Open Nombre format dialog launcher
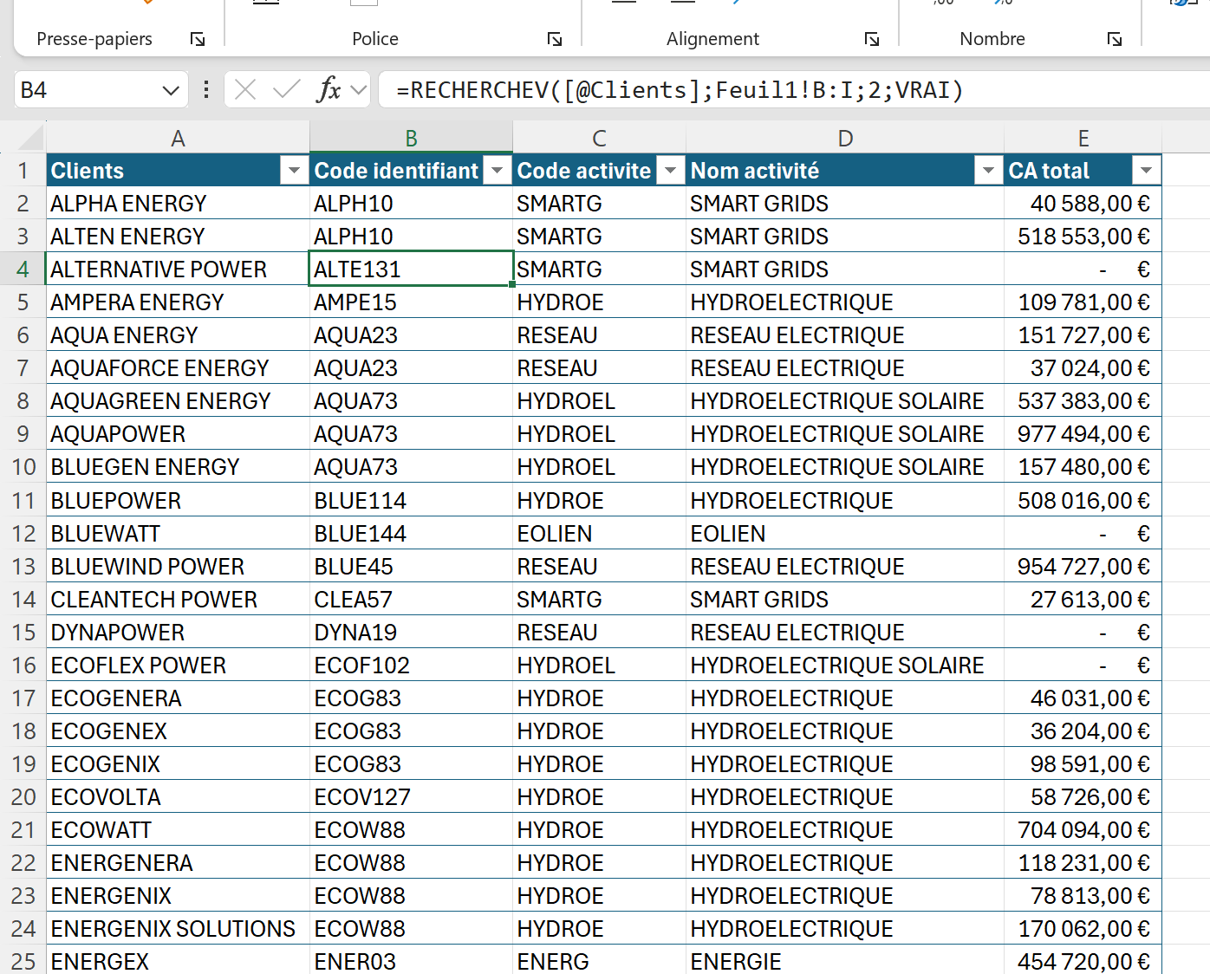 1115,39
